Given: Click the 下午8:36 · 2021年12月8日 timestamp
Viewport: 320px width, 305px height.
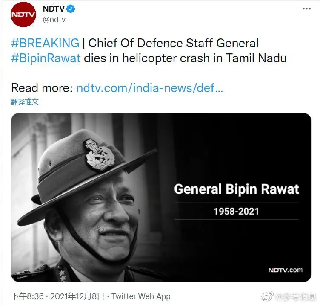Looking at the screenshot, I should point(58,296).
